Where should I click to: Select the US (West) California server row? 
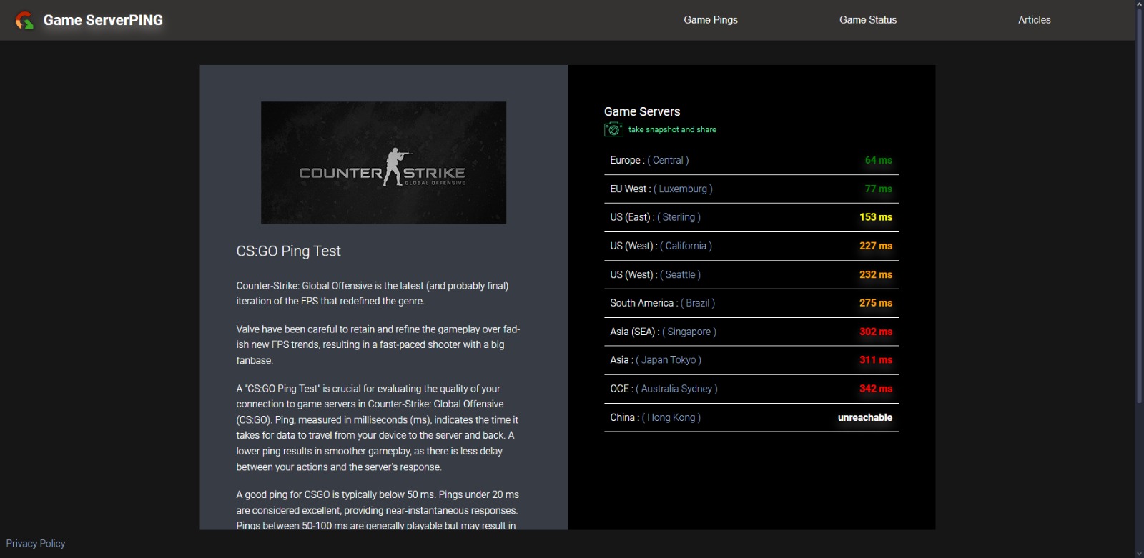click(751, 246)
